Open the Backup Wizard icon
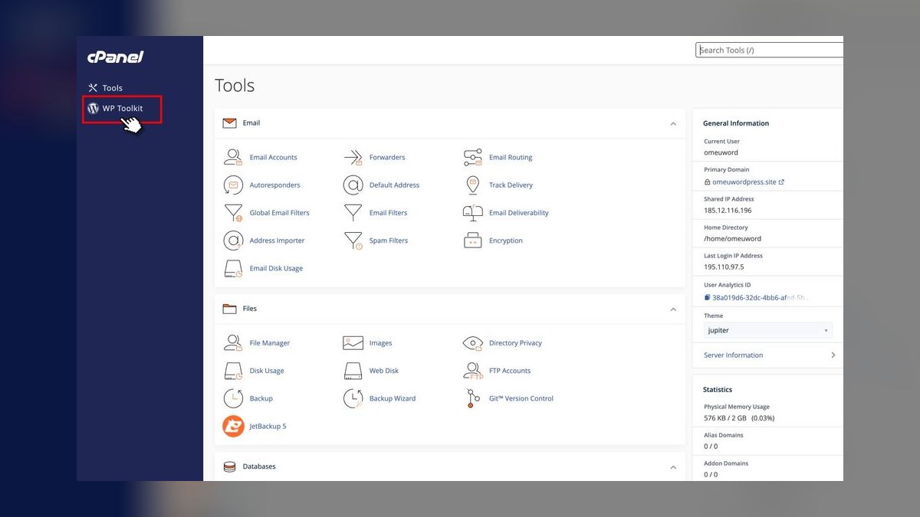Screen dimensions: 920x517 click(353, 398)
